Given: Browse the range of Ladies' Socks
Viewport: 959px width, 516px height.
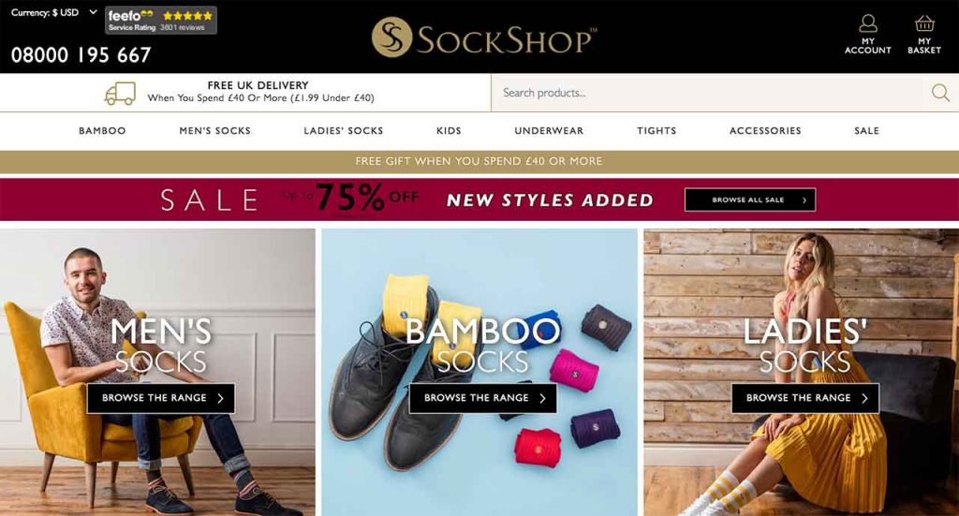Looking at the screenshot, I should tap(804, 398).
